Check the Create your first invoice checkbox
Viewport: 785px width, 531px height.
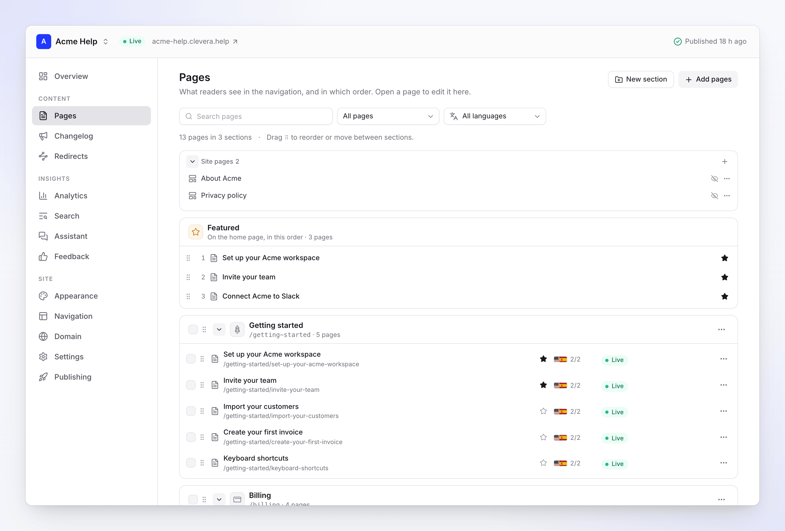pos(191,437)
